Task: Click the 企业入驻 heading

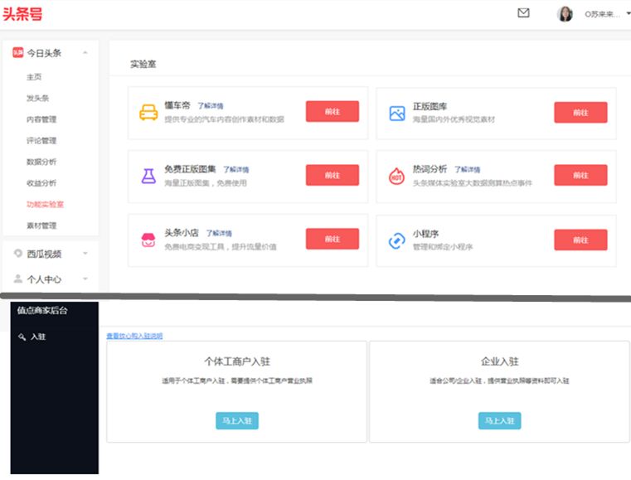Action: point(499,361)
